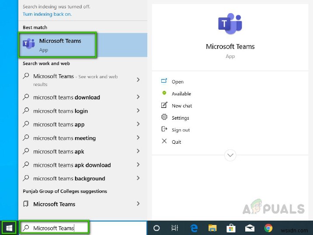Expand arrow next to microsoft teams background
Viewport: 313px width, 235px height.
138,178
